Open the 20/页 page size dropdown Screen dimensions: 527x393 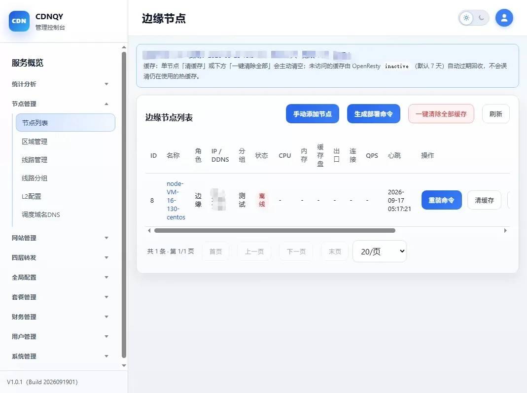click(380, 251)
